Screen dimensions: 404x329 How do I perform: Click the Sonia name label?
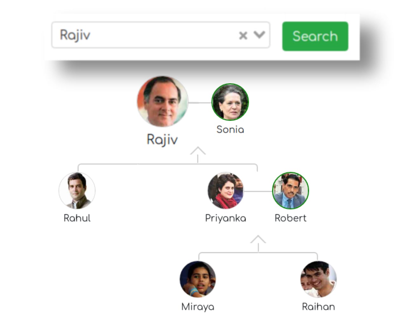[230, 129]
